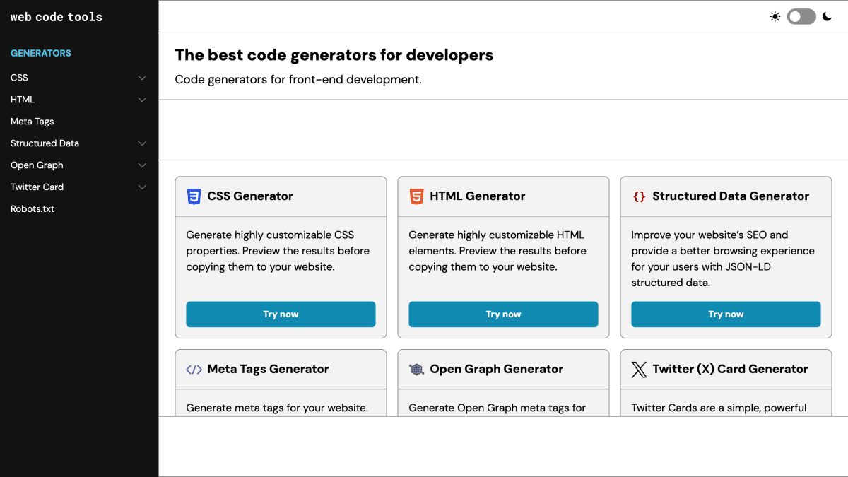Expand the HTML sidebar chevron
The width and height of the screenshot is (848, 477).
(142, 100)
